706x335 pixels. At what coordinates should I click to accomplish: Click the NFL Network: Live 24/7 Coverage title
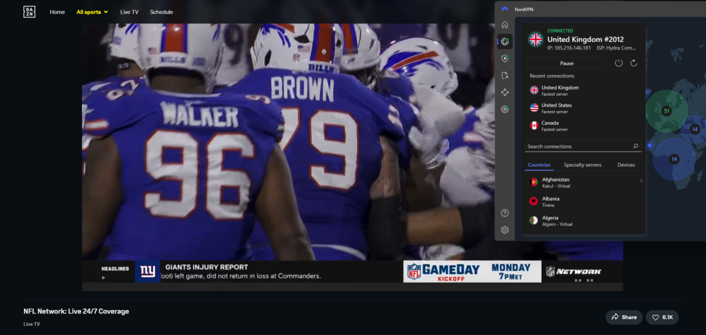pyautogui.click(x=76, y=312)
